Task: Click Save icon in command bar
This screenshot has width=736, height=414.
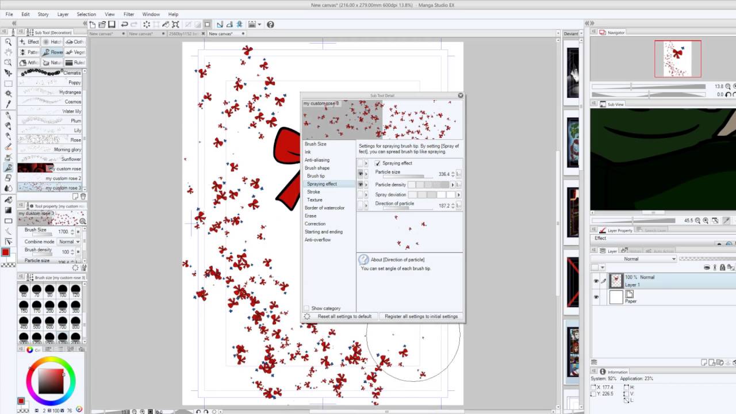Action: click(112, 24)
